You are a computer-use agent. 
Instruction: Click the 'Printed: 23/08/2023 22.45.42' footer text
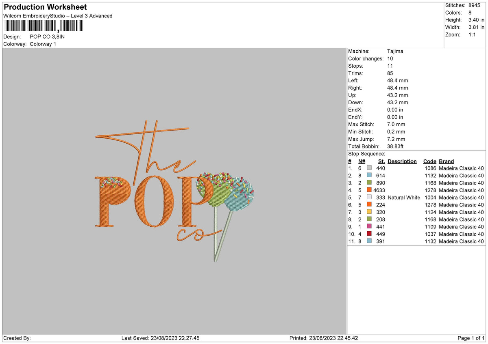pos(324,338)
